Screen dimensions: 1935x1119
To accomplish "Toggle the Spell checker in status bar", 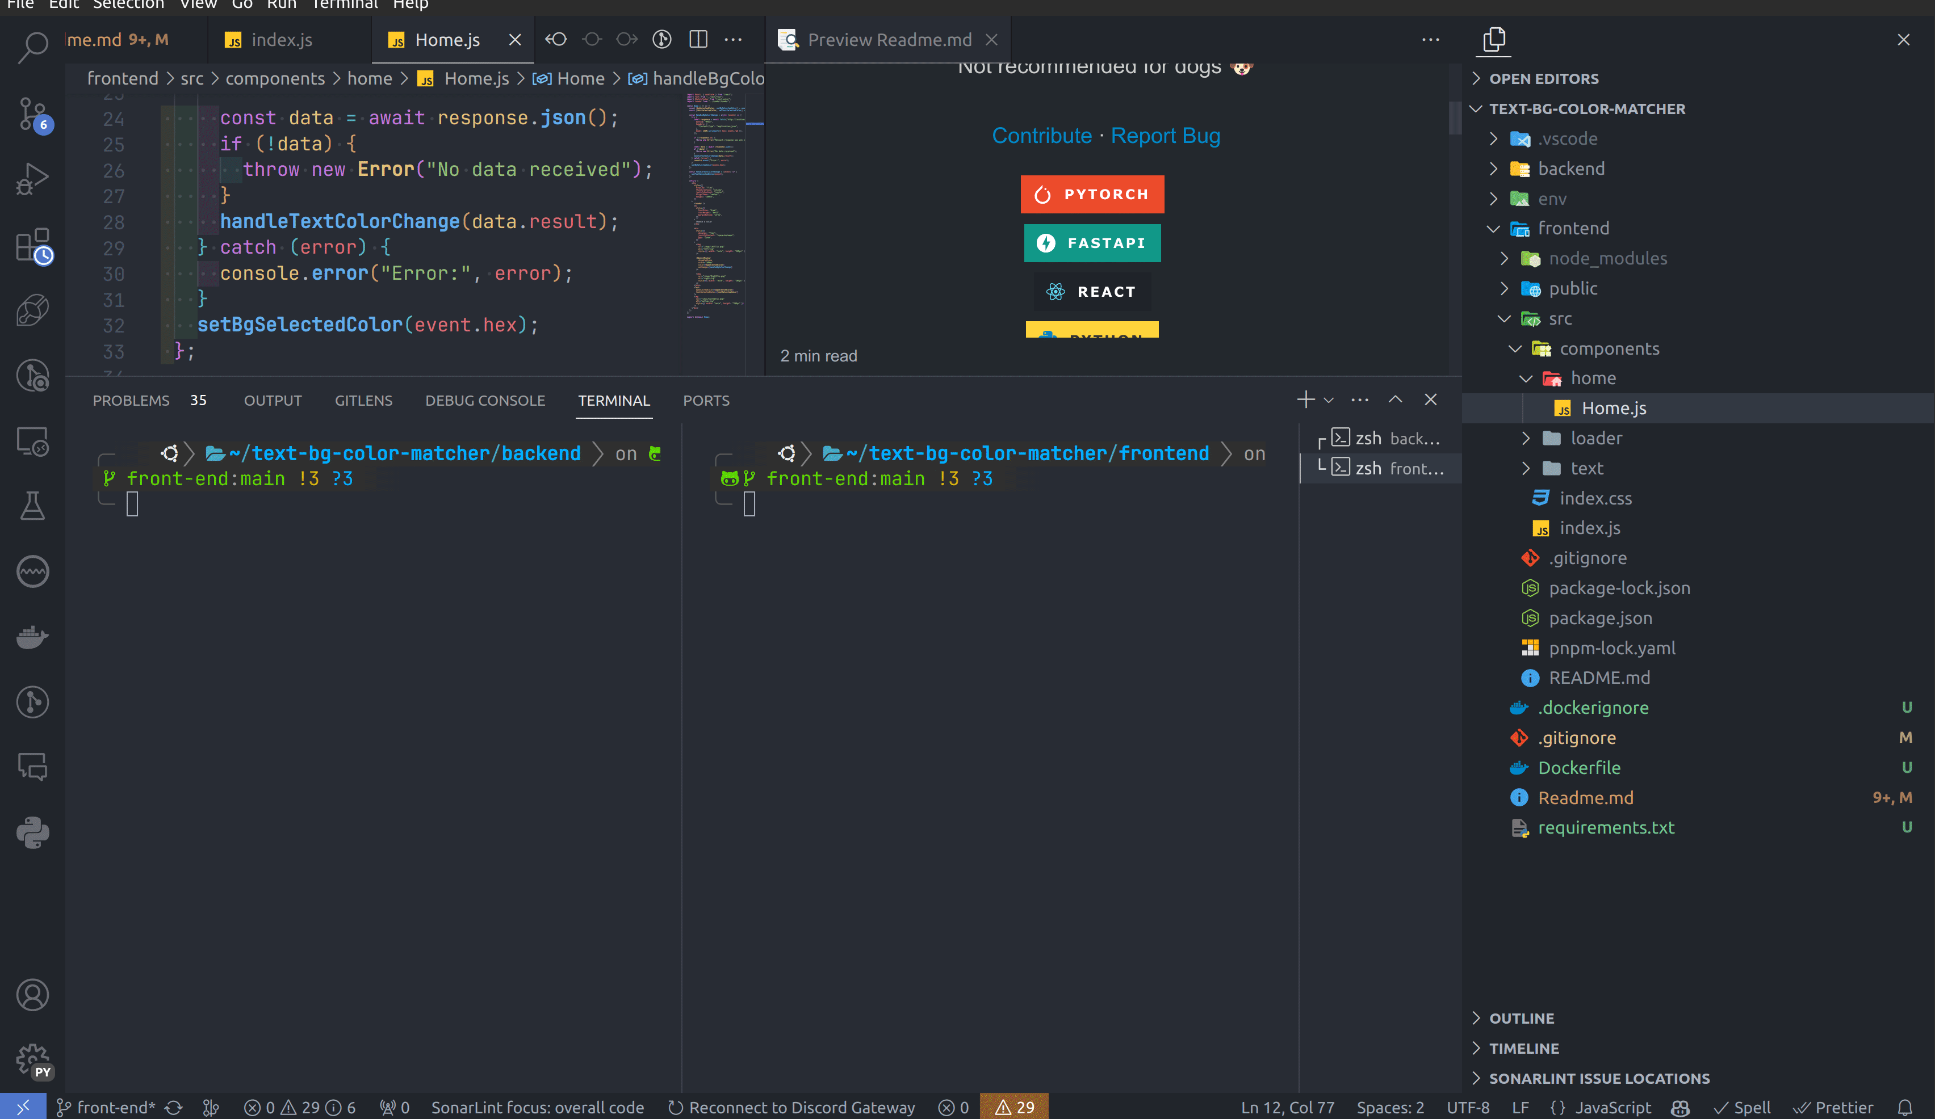I will pos(1743,1108).
